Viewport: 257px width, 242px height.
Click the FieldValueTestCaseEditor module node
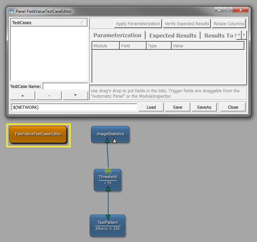pos(38,134)
